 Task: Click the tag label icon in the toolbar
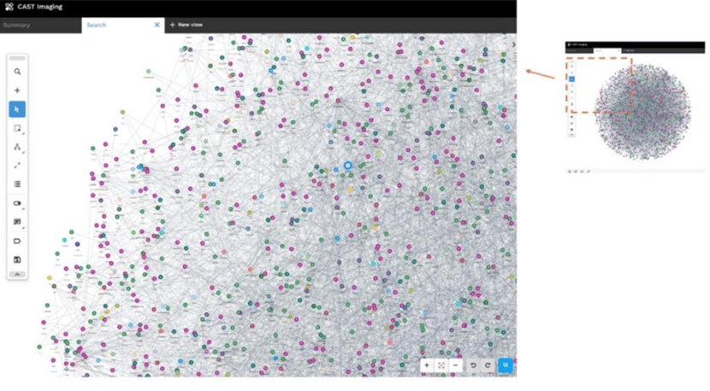[x=17, y=241]
